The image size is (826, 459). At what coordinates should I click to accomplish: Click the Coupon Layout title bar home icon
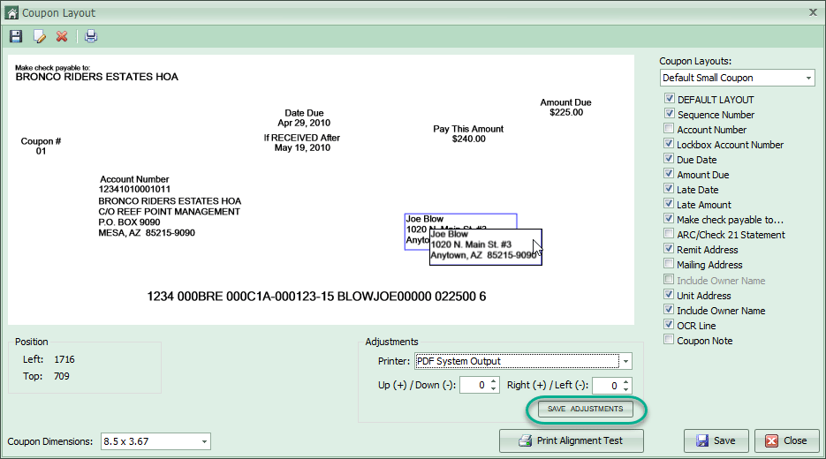pyautogui.click(x=12, y=12)
